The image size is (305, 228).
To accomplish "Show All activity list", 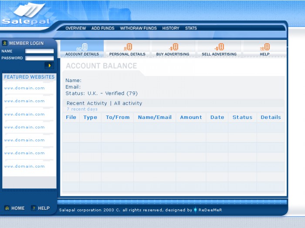I will (x=128, y=103).
